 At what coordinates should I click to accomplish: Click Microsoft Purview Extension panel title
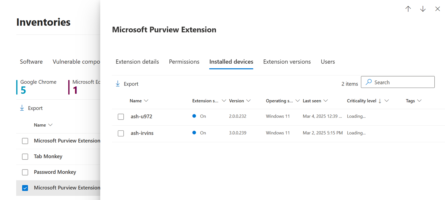click(164, 30)
